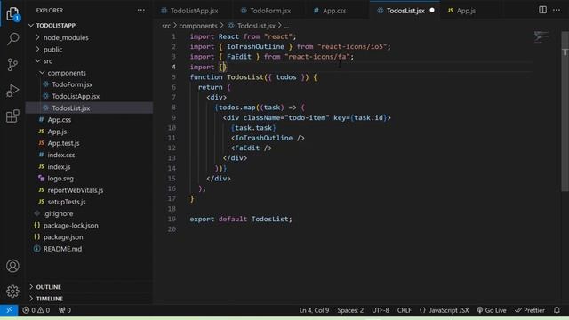Click the minimap code preview
The height and width of the screenshot is (320, 569).
pyautogui.click(x=541, y=36)
